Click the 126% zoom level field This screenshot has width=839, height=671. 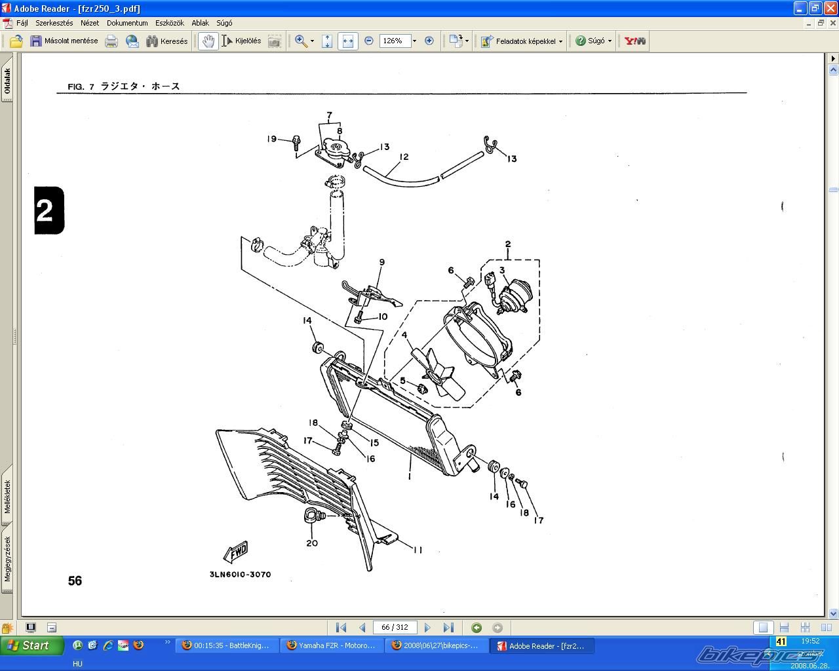coord(394,41)
